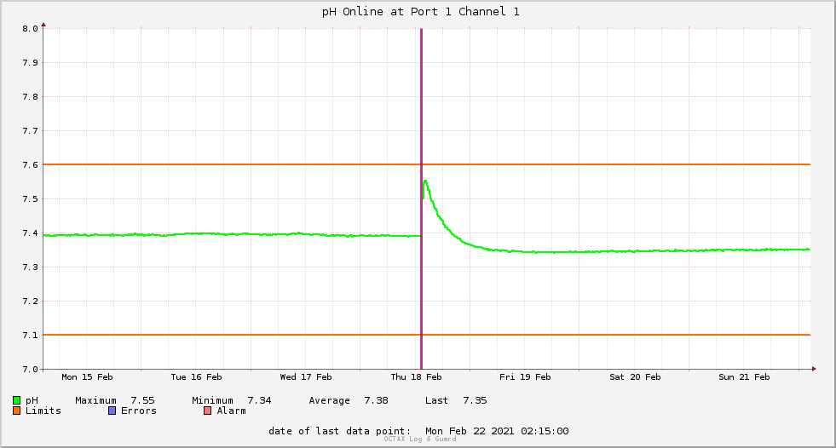Click the 'Alarm' legend label

(x=232, y=411)
